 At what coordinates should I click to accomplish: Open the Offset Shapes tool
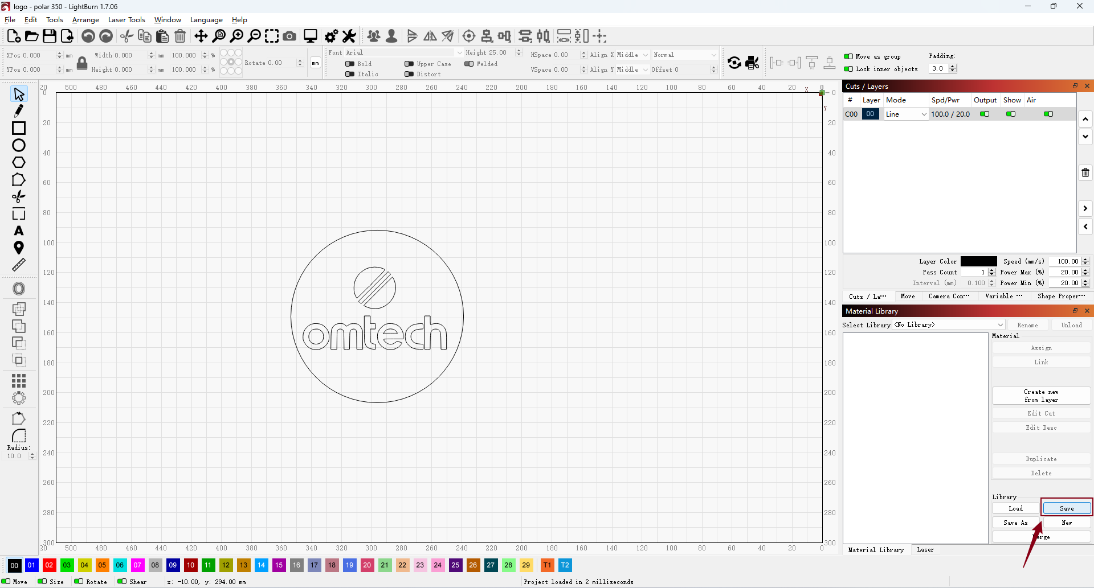point(19,289)
